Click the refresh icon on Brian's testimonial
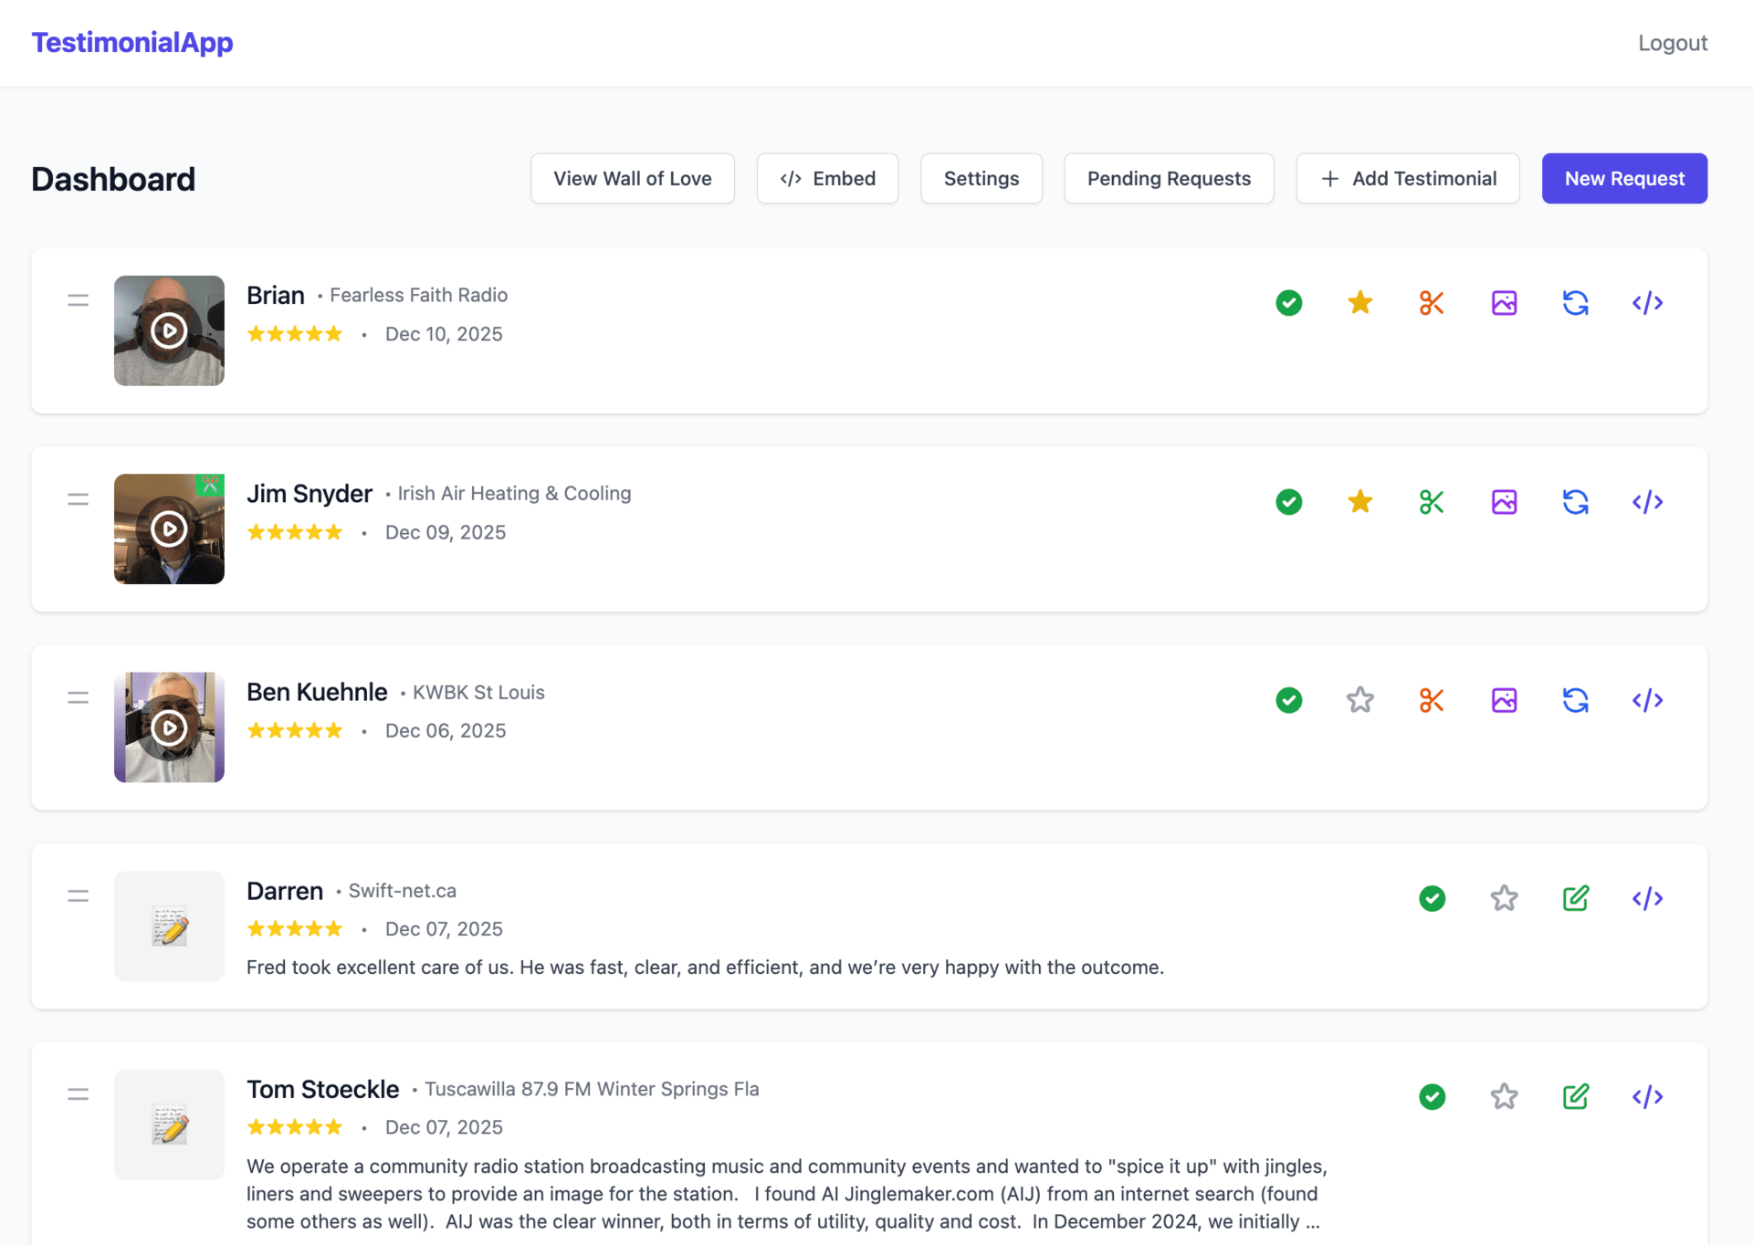Viewport: 1753px width, 1245px height. pos(1575,303)
